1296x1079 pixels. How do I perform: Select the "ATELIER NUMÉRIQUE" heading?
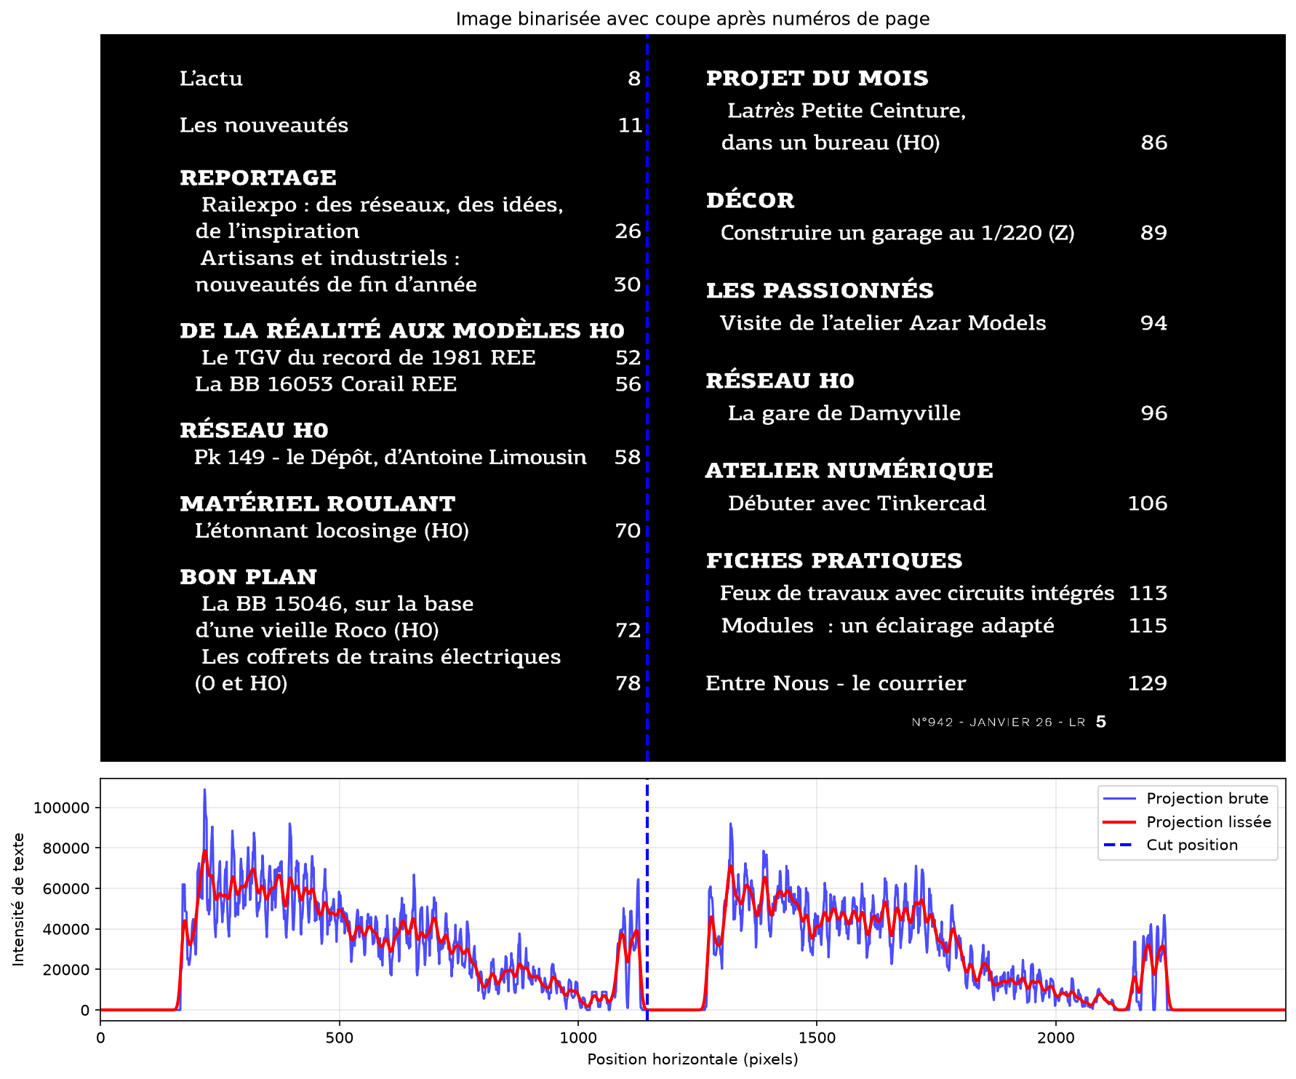pyautogui.click(x=849, y=471)
